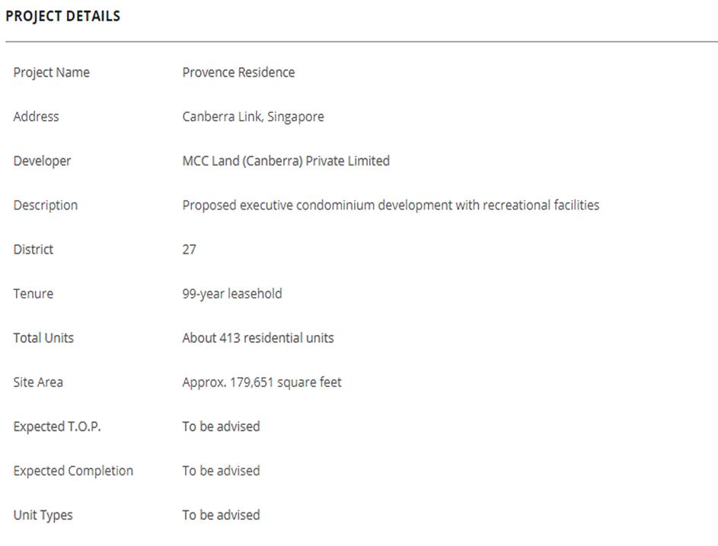
Task: Click the Unit Types label
Action: (x=43, y=515)
